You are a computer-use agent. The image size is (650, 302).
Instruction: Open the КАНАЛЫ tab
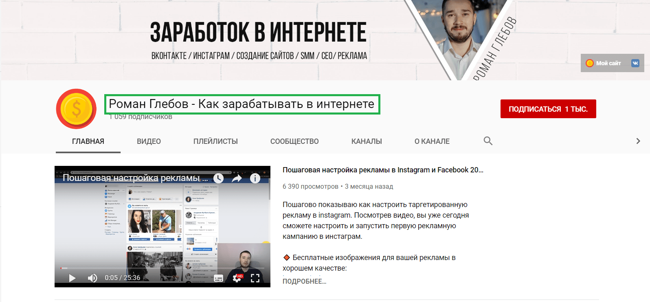[x=367, y=141]
